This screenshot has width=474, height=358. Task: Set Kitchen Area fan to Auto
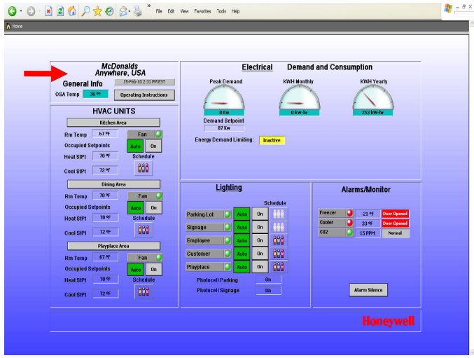point(135,146)
